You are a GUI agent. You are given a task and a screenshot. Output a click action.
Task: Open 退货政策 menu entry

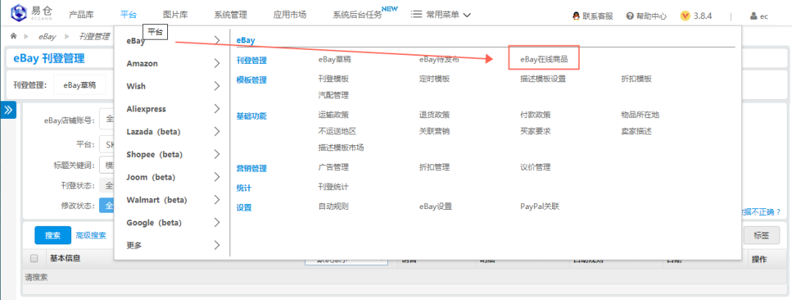pos(434,114)
